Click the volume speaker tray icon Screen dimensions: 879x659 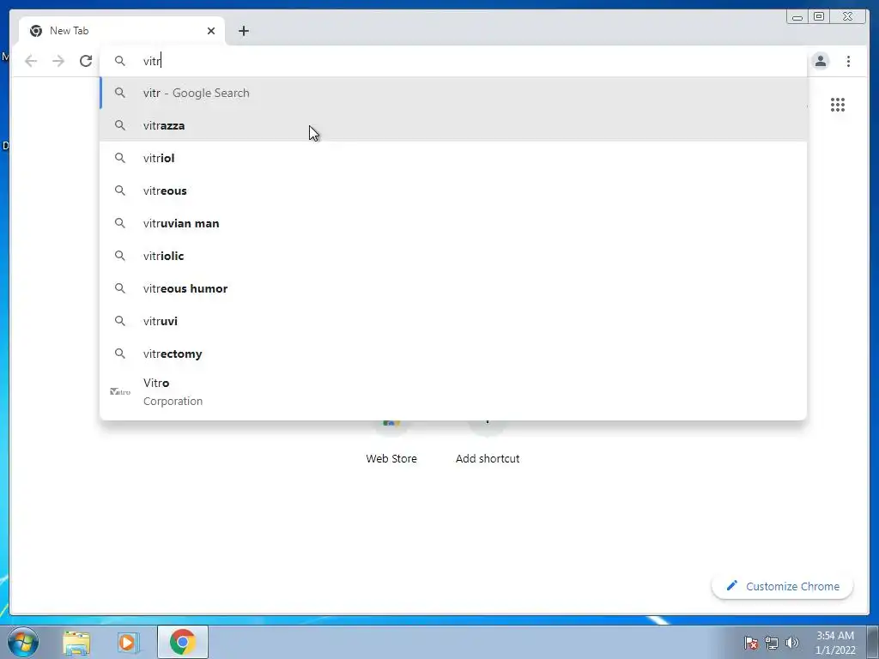(792, 643)
